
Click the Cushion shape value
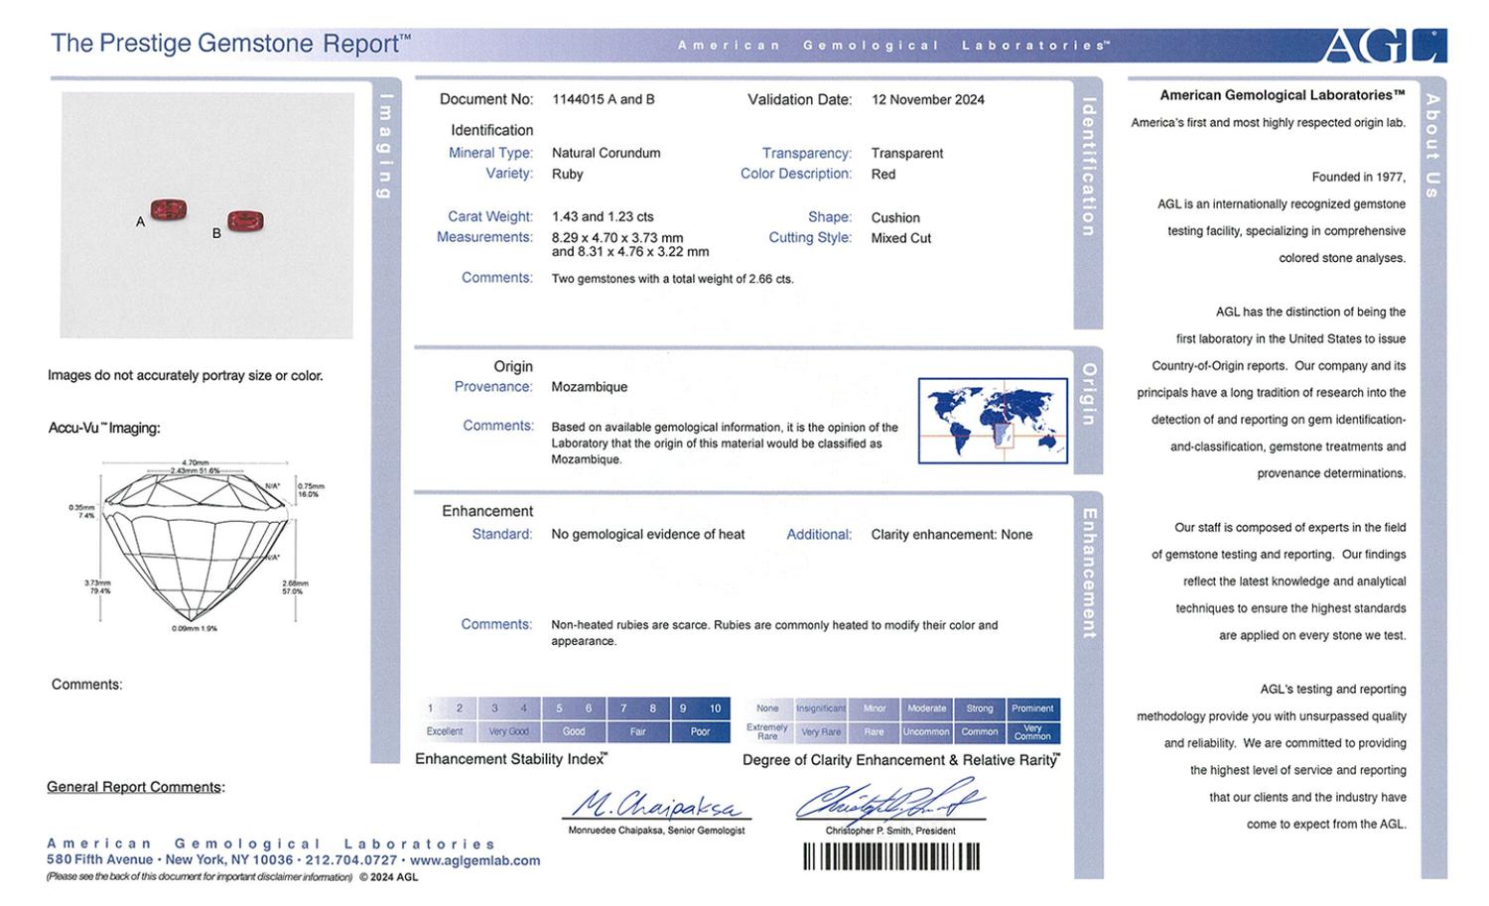pyautogui.click(x=895, y=217)
